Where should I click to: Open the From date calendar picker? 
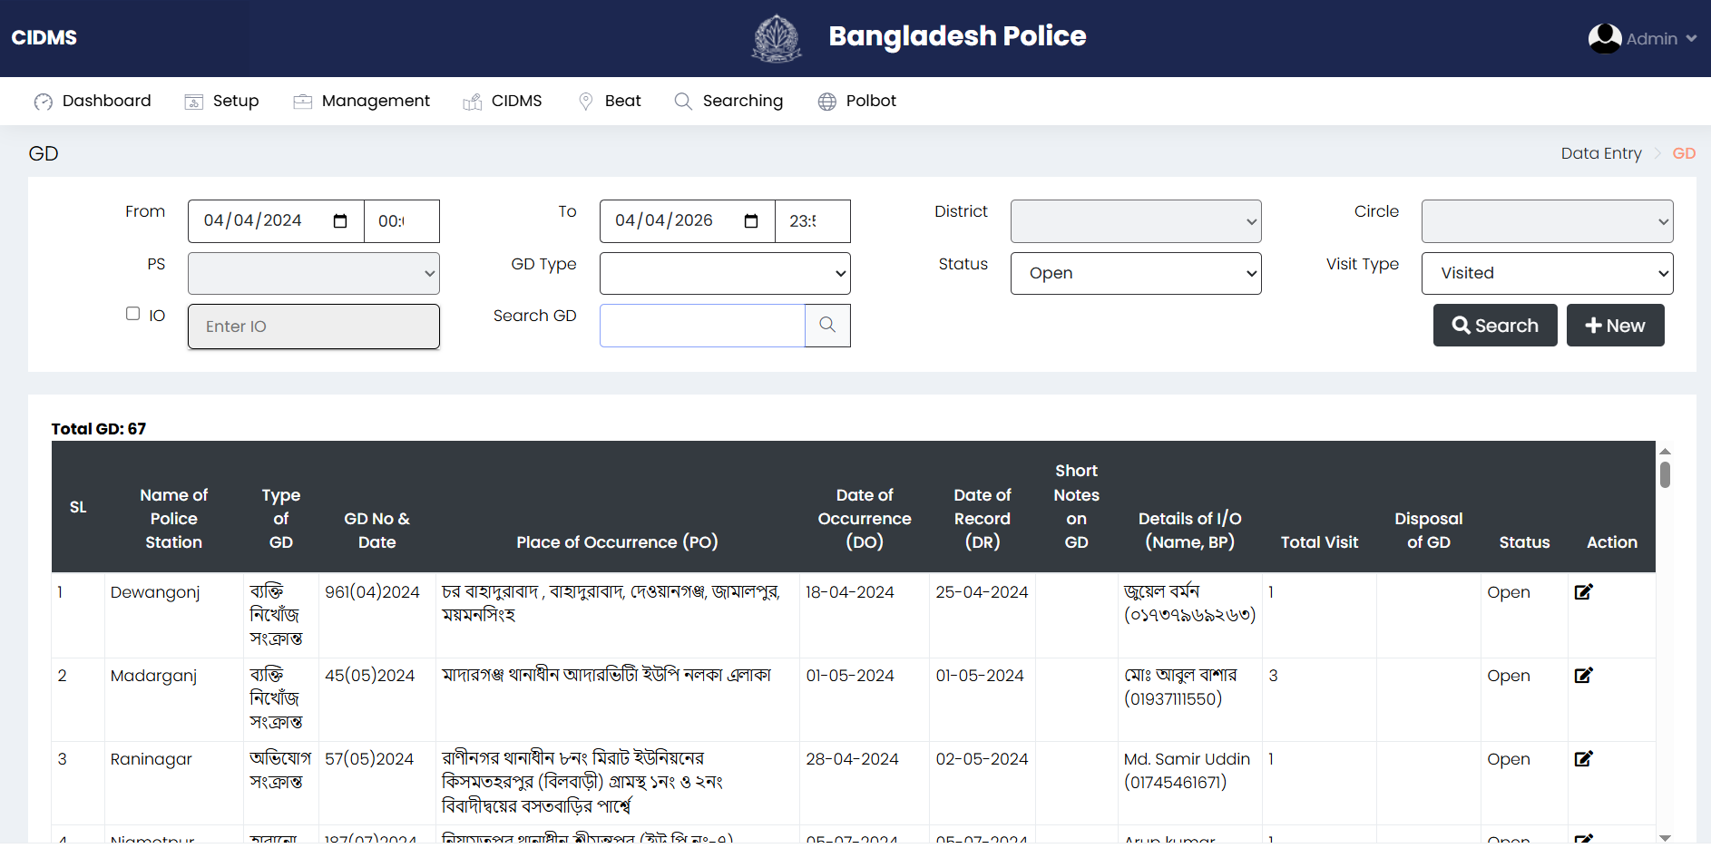click(x=340, y=221)
